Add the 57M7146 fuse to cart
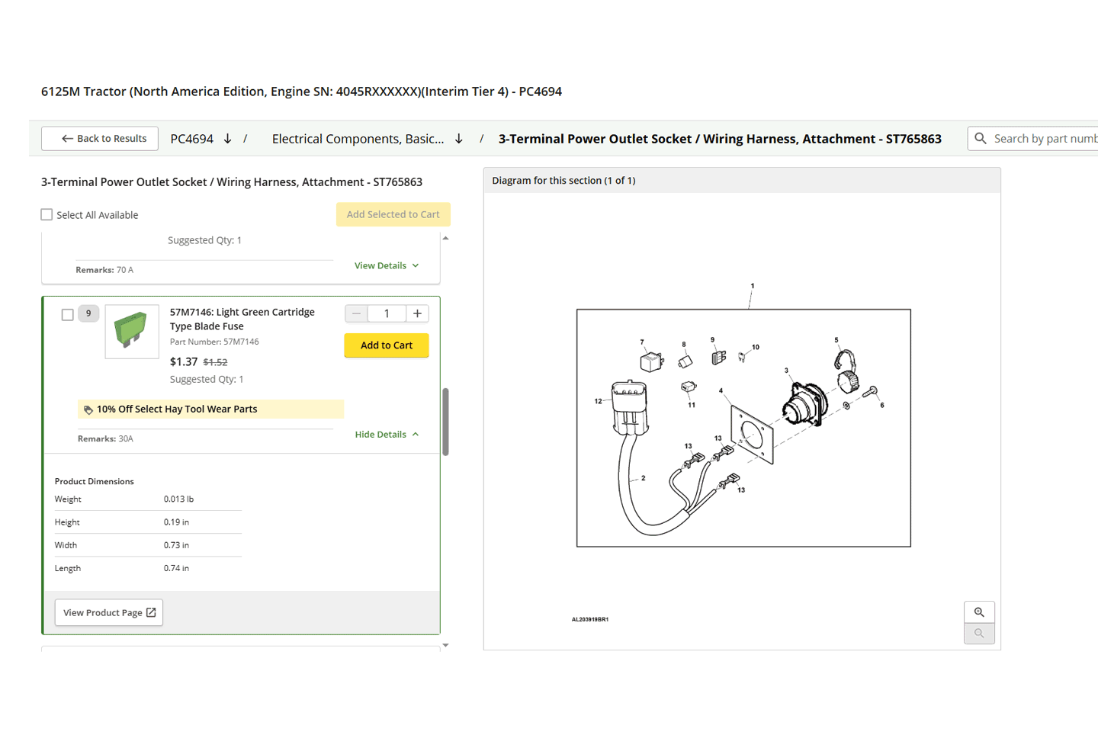Image resolution: width=1098 pixels, height=732 pixels. click(x=387, y=345)
